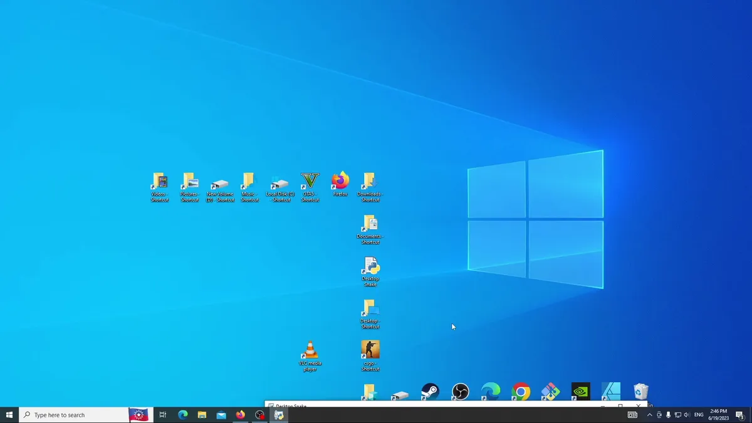This screenshot has width=752, height=423.
Task: Select the VLC media player desktop icon
Action: pyautogui.click(x=310, y=356)
